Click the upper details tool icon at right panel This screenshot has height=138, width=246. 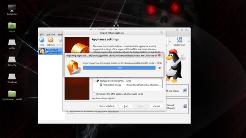click(x=185, y=90)
